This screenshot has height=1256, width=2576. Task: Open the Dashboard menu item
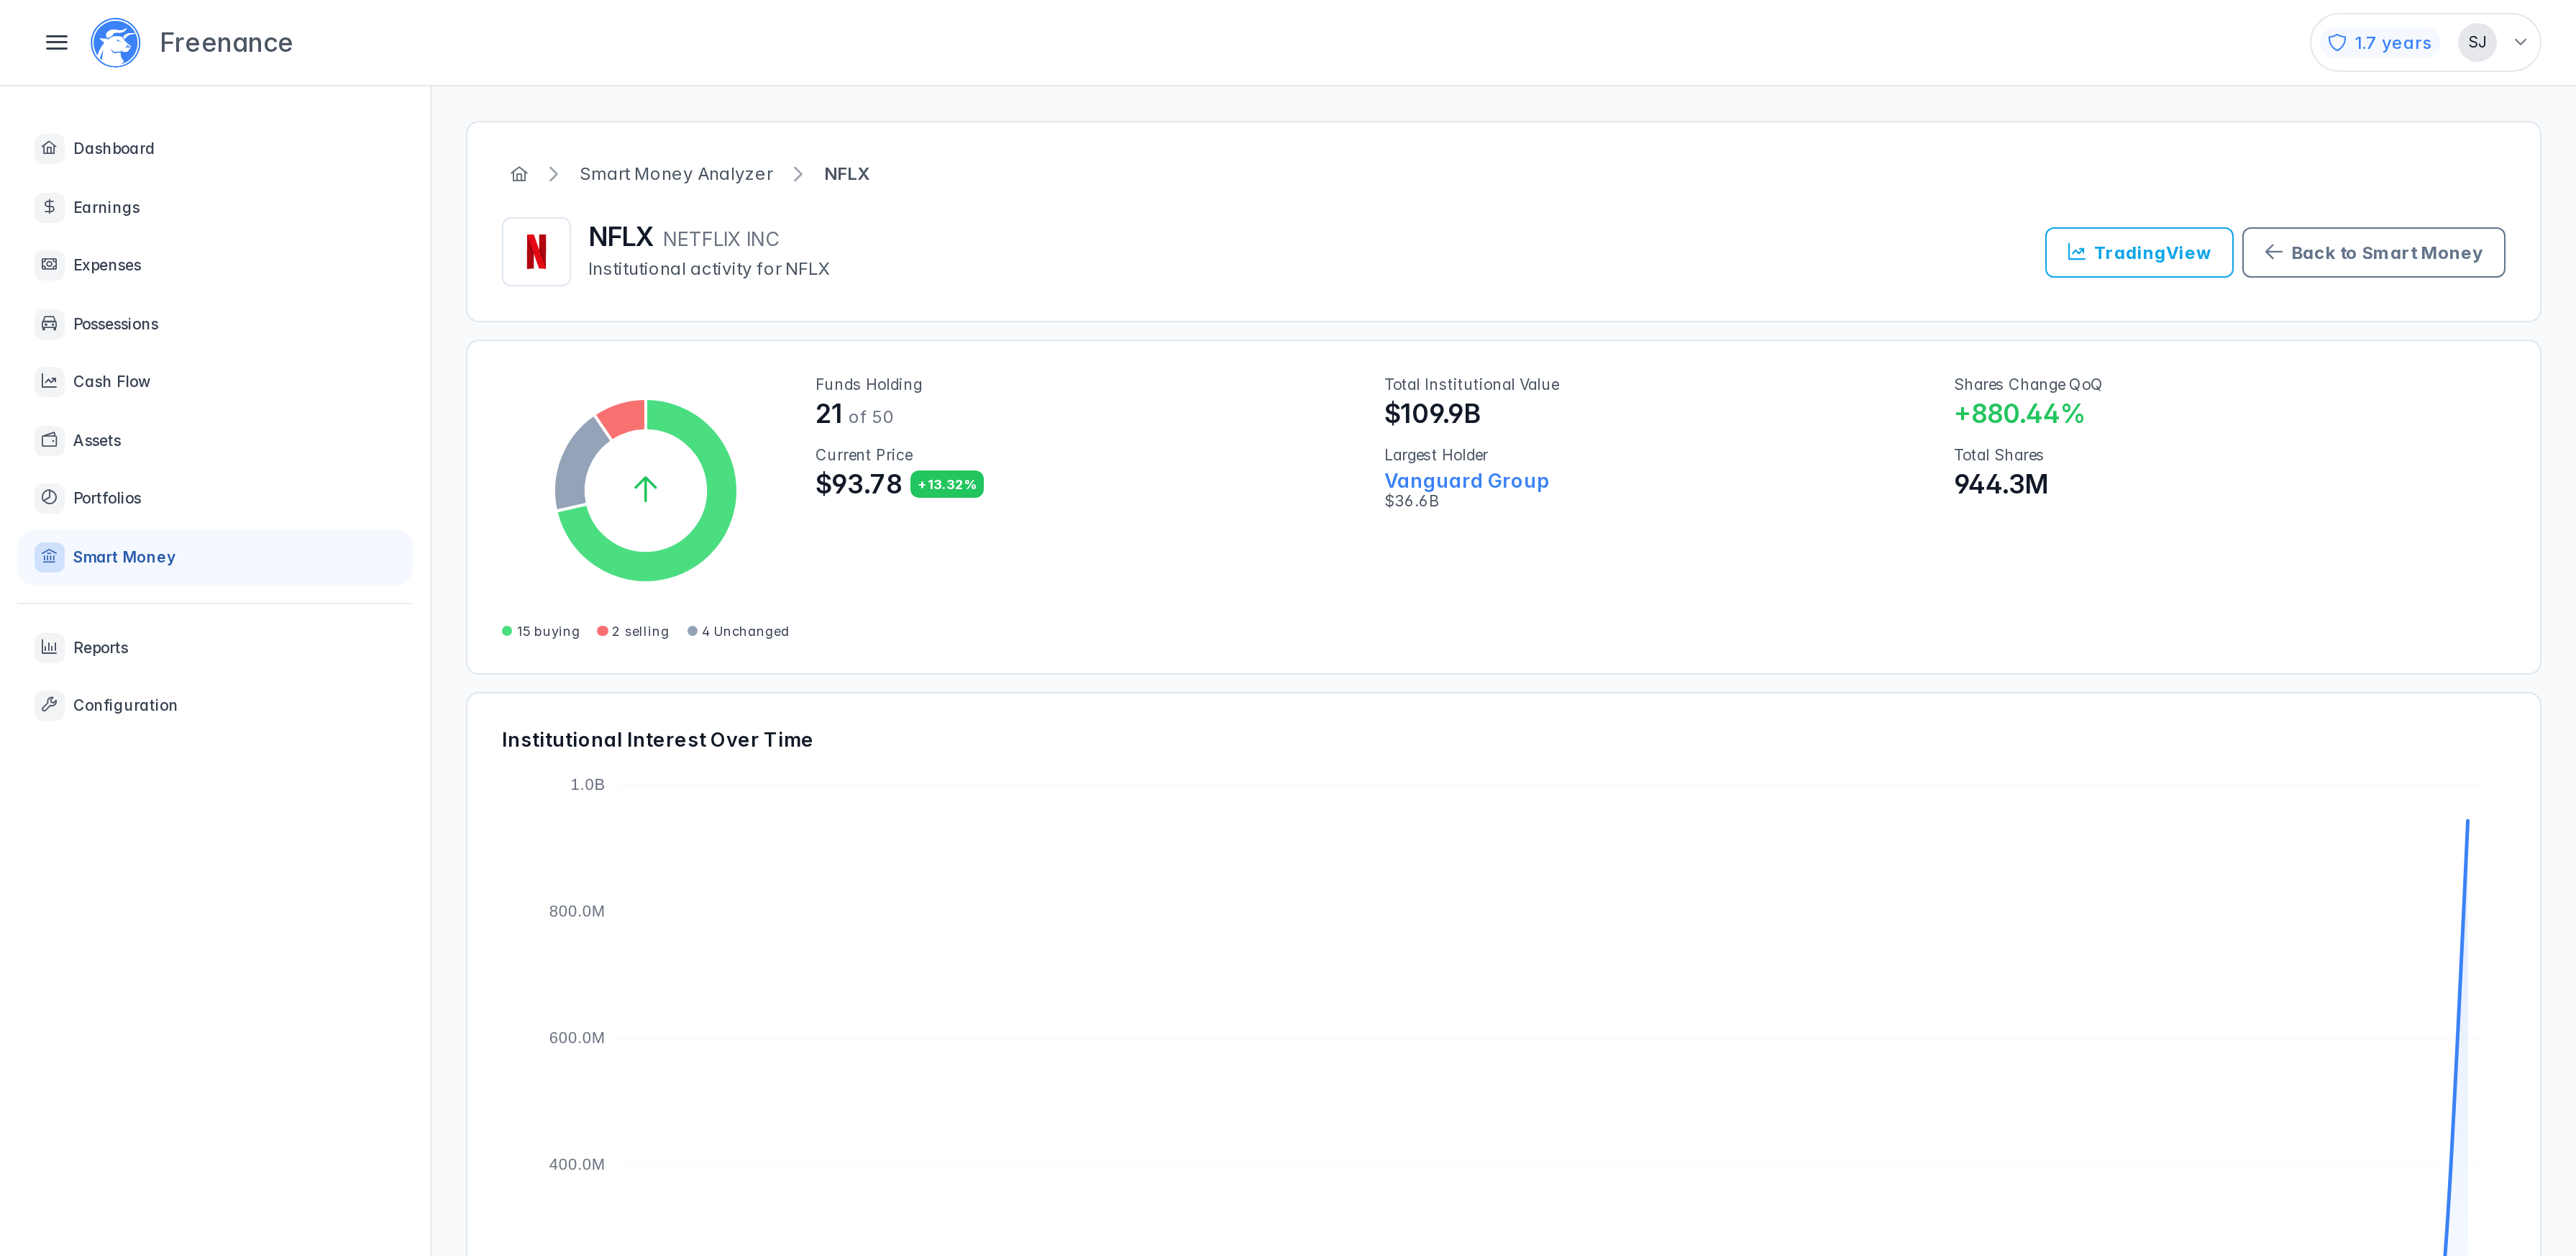click(x=215, y=148)
